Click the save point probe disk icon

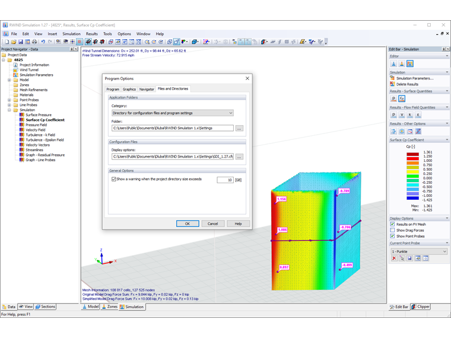point(410,259)
